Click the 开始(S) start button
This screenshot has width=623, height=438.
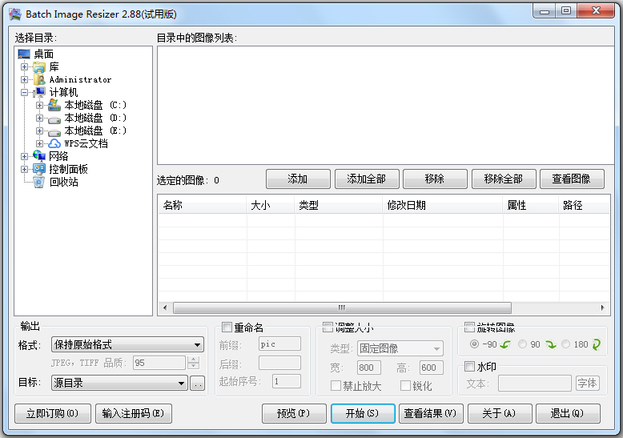coord(363,414)
